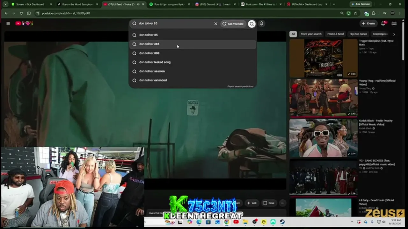Open Steam from taskbar

coord(282,222)
